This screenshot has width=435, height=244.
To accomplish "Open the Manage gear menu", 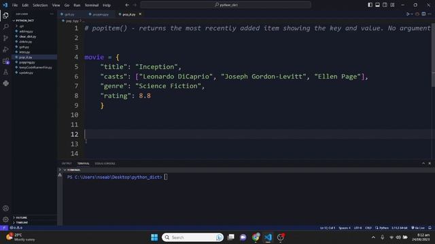I will point(5,220).
